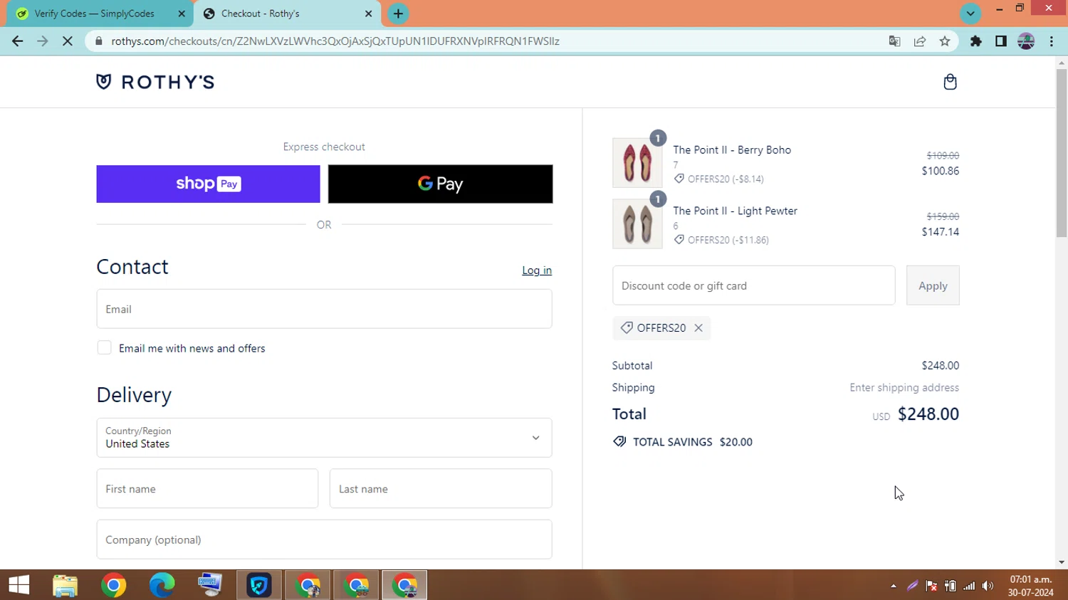The height and width of the screenshot is (600, 1068).
Task: Click the Log in link
Action: 537,270
